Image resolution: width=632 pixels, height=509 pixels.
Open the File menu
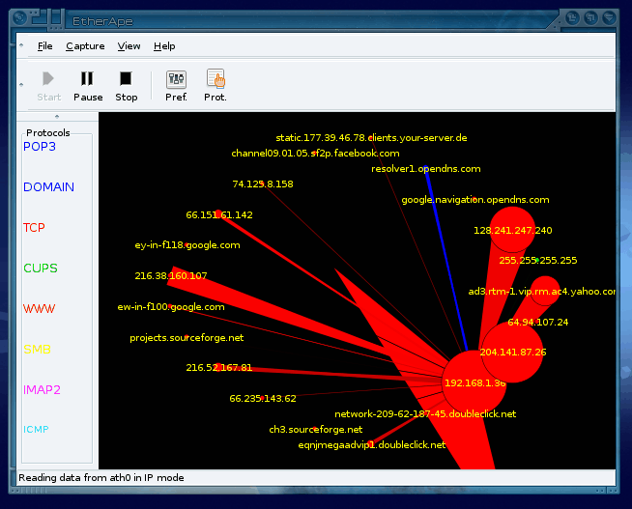44,46
